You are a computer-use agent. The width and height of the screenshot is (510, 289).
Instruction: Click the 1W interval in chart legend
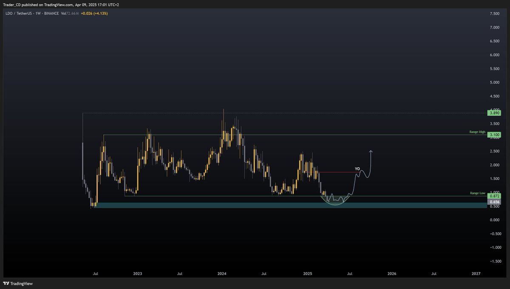38,13
